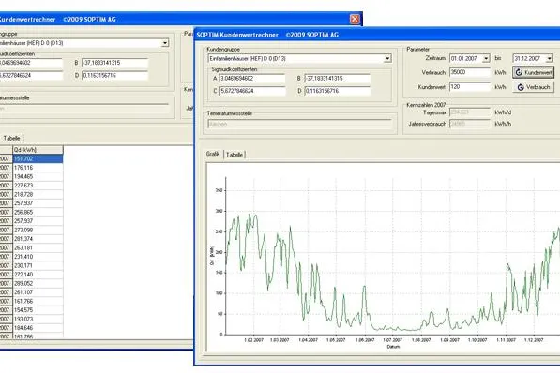Open the Kundengruppe dropdown arrow in the back window

[x=165, y=43]
